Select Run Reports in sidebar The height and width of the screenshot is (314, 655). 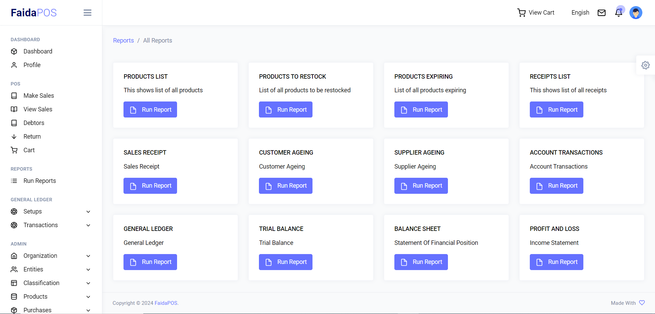pos(40,181)
